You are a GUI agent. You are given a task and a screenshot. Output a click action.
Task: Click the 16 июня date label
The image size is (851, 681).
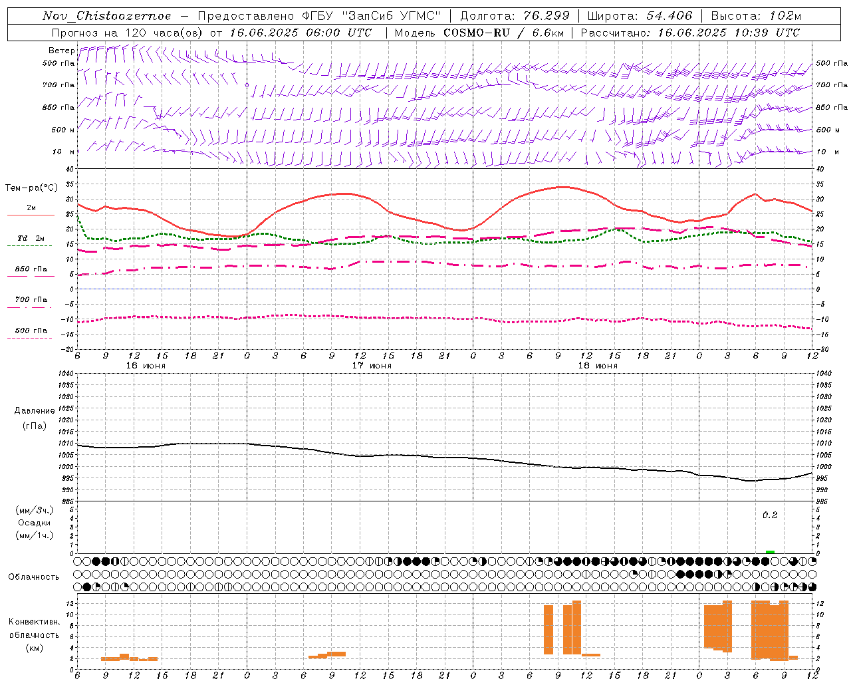tap(146, 366)
